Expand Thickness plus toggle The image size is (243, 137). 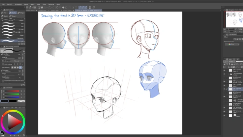click(1, 71)
